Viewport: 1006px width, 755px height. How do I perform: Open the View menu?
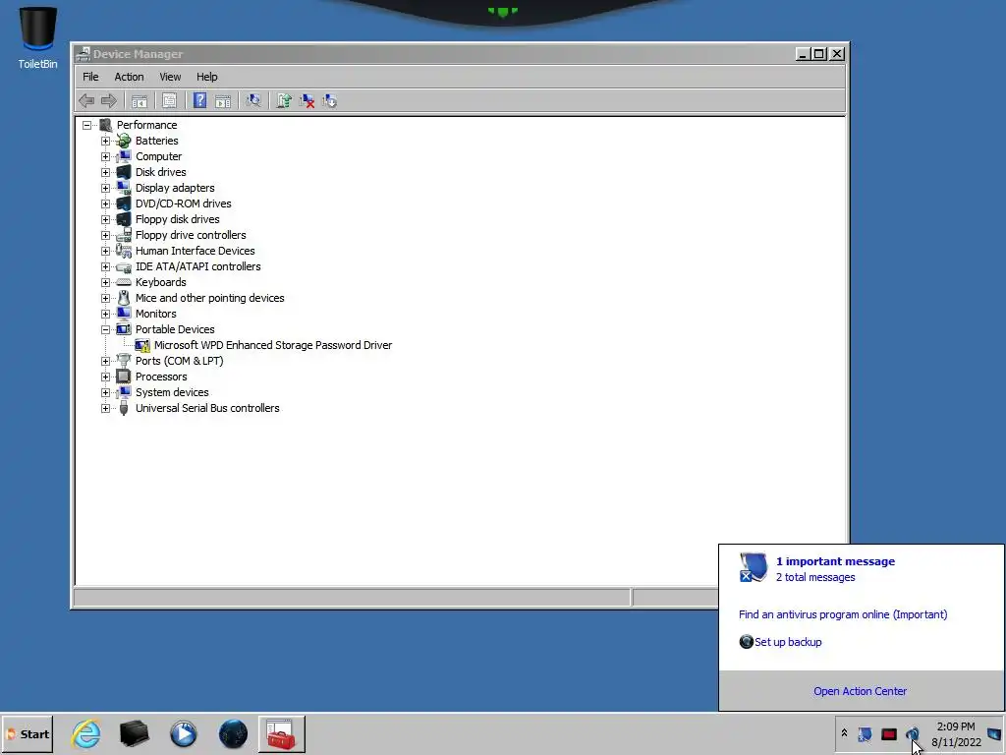tap(170, 77)
